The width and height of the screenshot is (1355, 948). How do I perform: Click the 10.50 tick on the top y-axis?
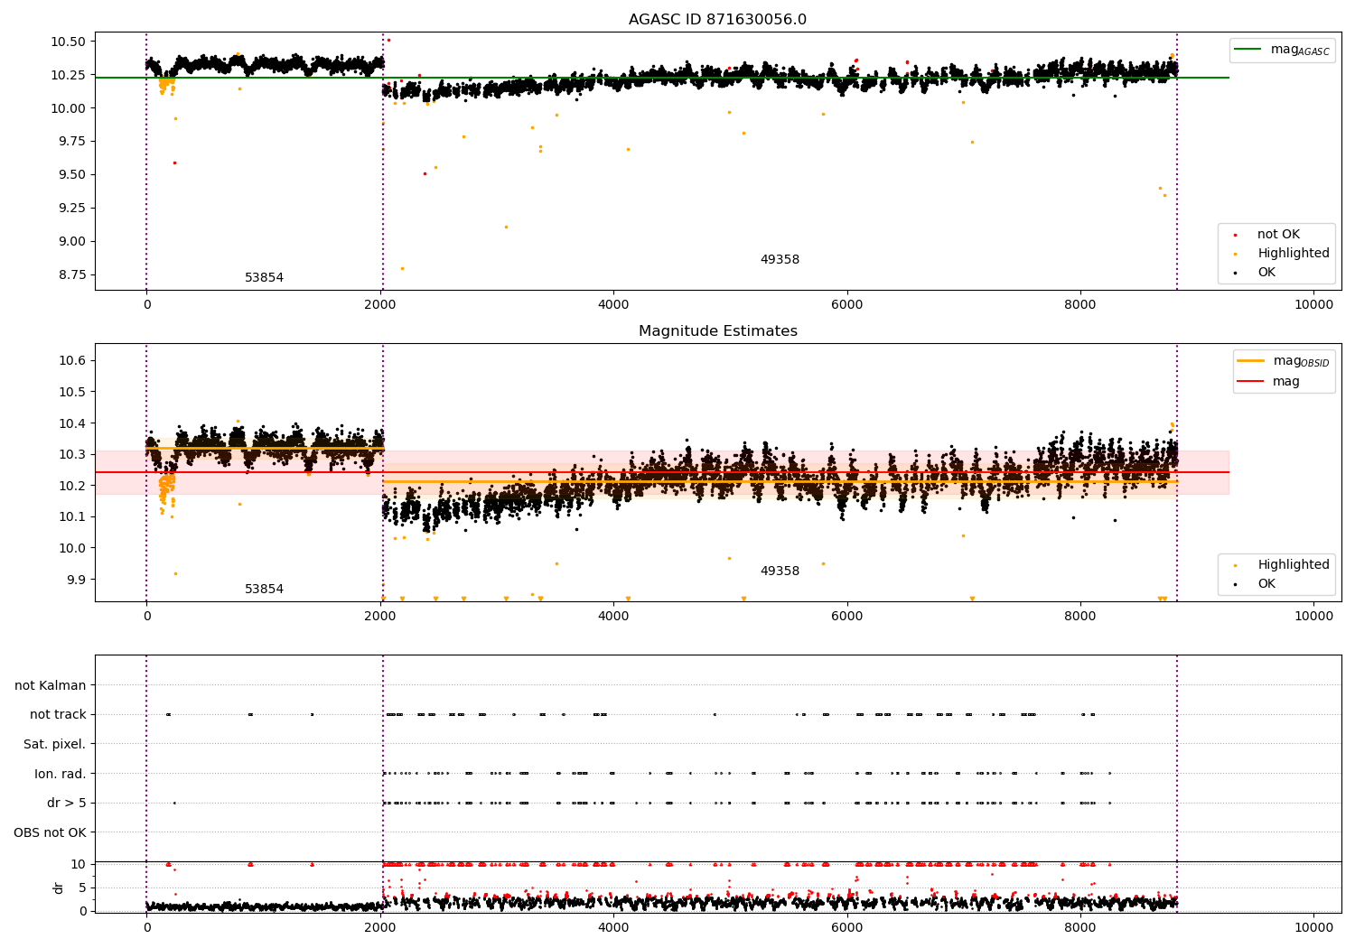pos(67,42)
